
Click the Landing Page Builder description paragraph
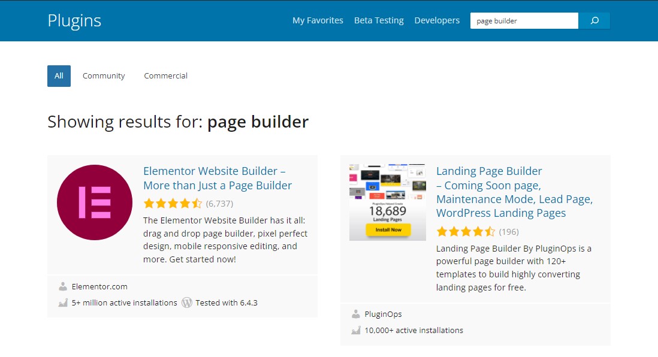click(x=514, y=268)
